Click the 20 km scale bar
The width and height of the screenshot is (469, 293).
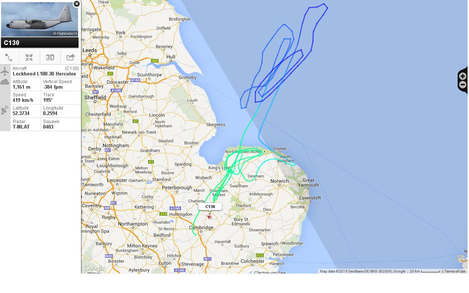pyautogui.click(x=425, y=271)
